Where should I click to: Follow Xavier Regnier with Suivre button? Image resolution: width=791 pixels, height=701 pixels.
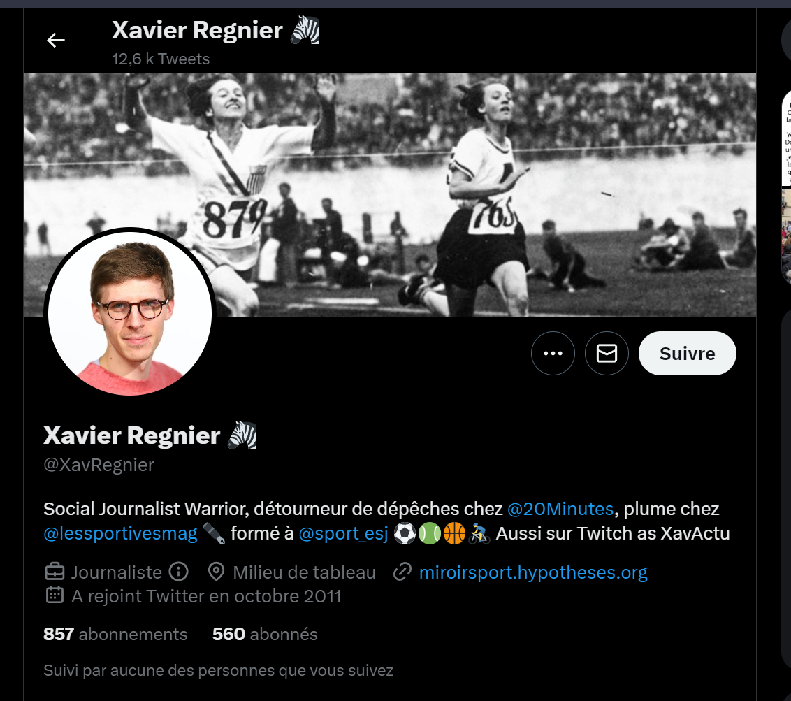point(687,353)
